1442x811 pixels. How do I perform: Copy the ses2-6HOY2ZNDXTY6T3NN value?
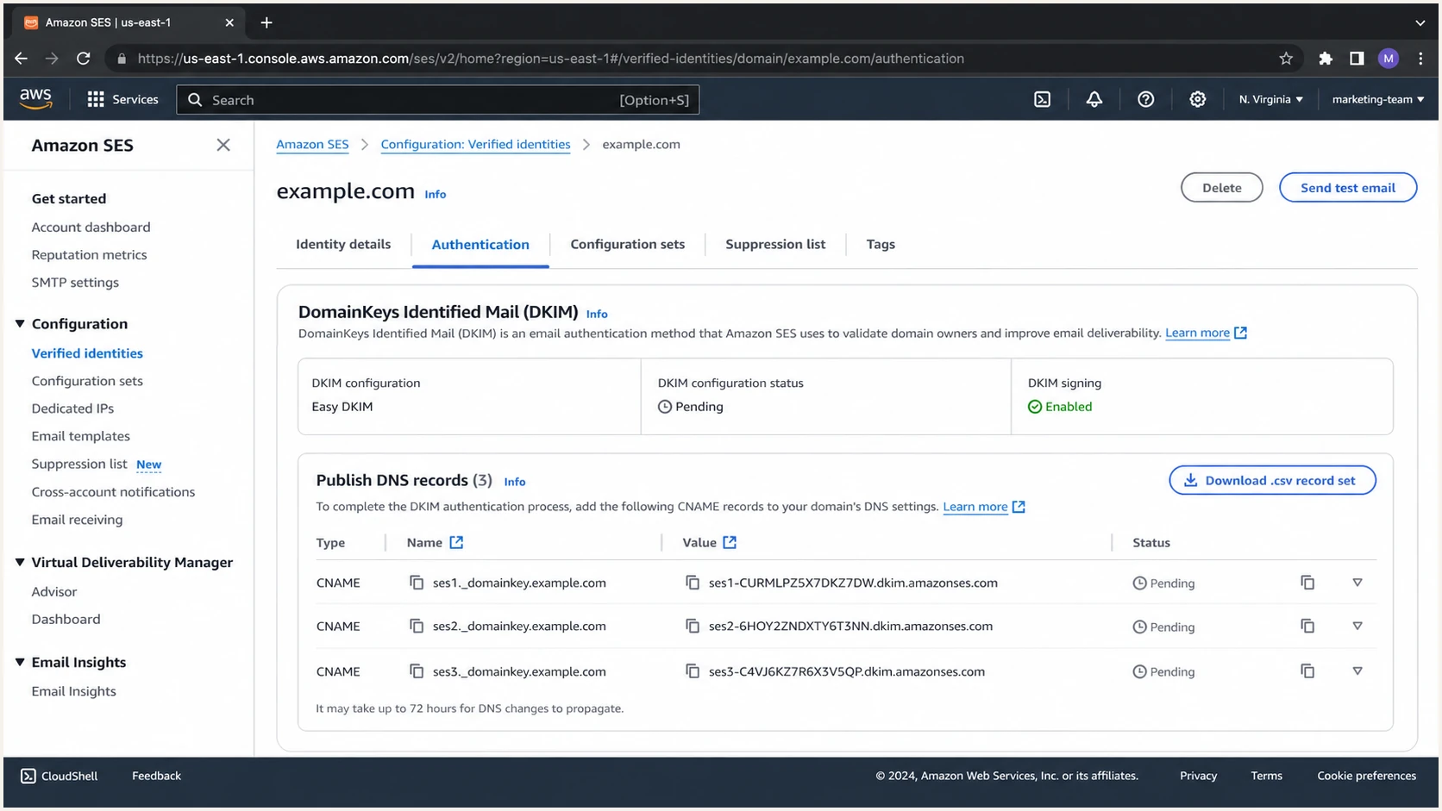pyautogui.click(x=693, y=626)
